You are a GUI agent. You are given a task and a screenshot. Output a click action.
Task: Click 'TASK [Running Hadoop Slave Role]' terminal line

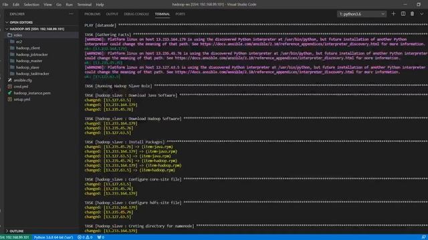coord(118,86)
